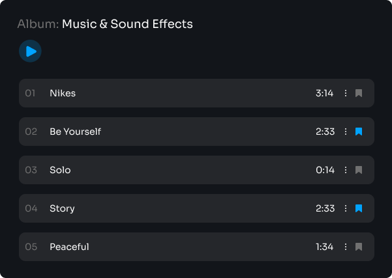The height and width of the screenshot is (278, 392).
Task: Click the 0:14 duration of Solo
Action: tap(325, 170)
